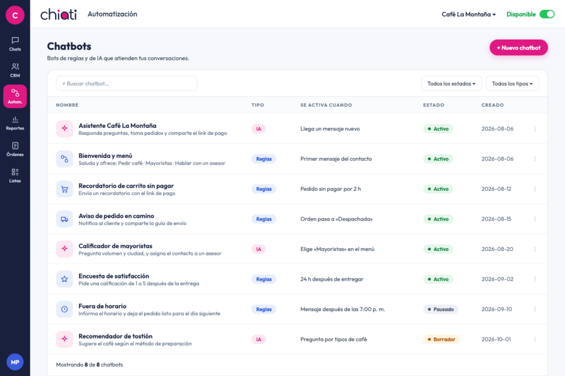Click the Borrador status badge

pos(441,339)
